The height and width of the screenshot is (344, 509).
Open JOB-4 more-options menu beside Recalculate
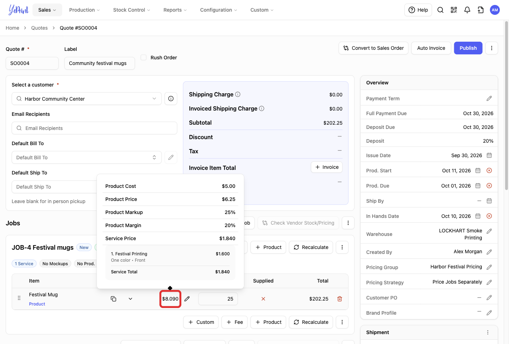342,247
